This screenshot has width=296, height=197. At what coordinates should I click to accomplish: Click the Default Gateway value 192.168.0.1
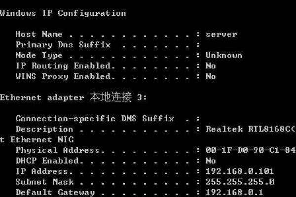pos(234,192)
